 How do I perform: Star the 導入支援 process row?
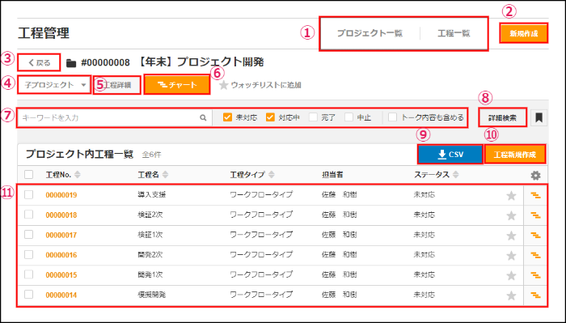511,195
